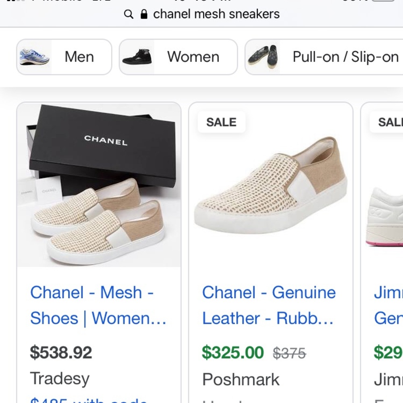Screen dimensions: 403x403
Task: Select the Women filter chip
Action: click(178, 57)
